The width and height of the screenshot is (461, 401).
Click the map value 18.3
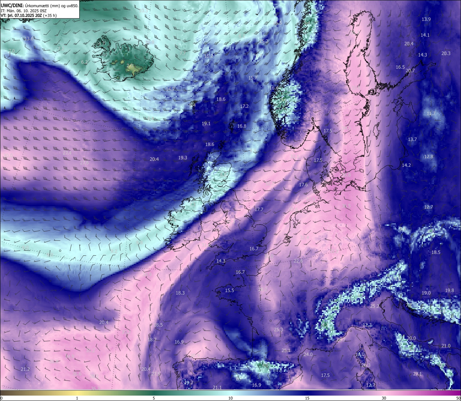[180, 293]
